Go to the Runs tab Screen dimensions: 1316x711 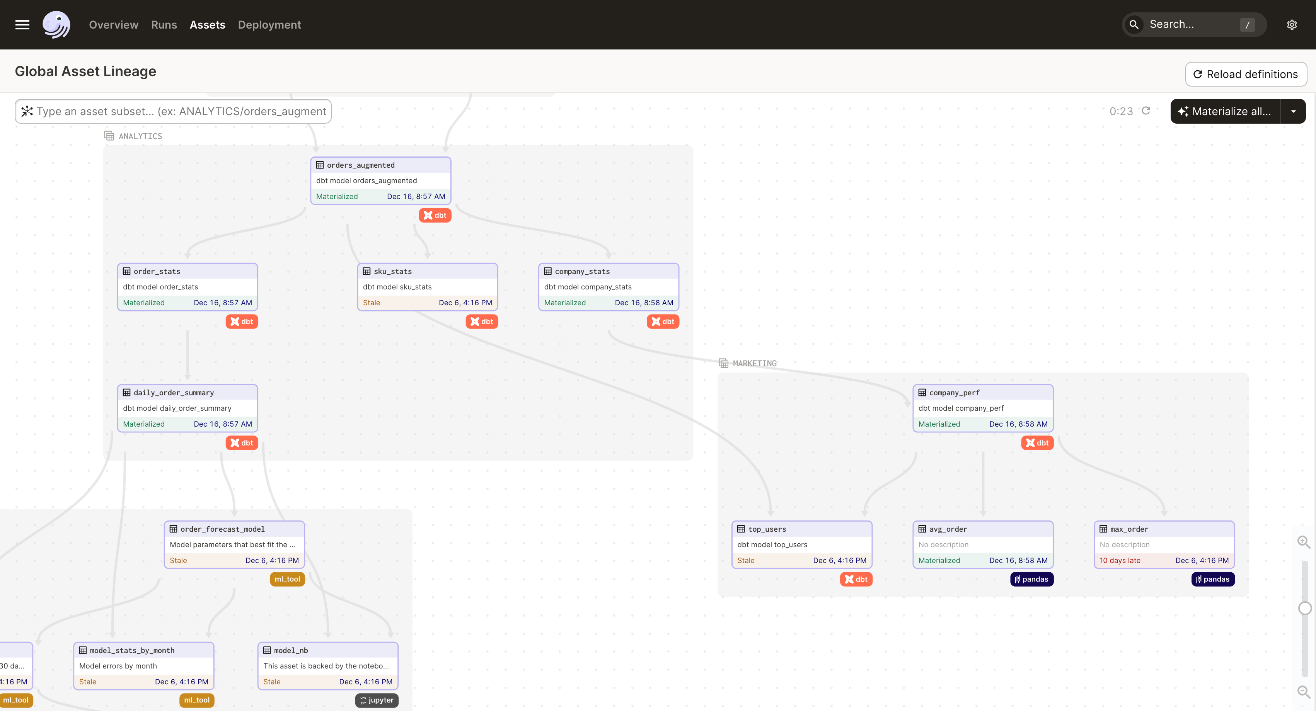(164, 24)
